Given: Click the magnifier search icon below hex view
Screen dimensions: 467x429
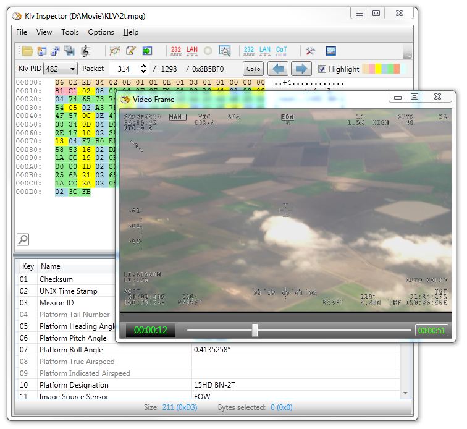Looking at the screenshot, I should pos(23,239).
